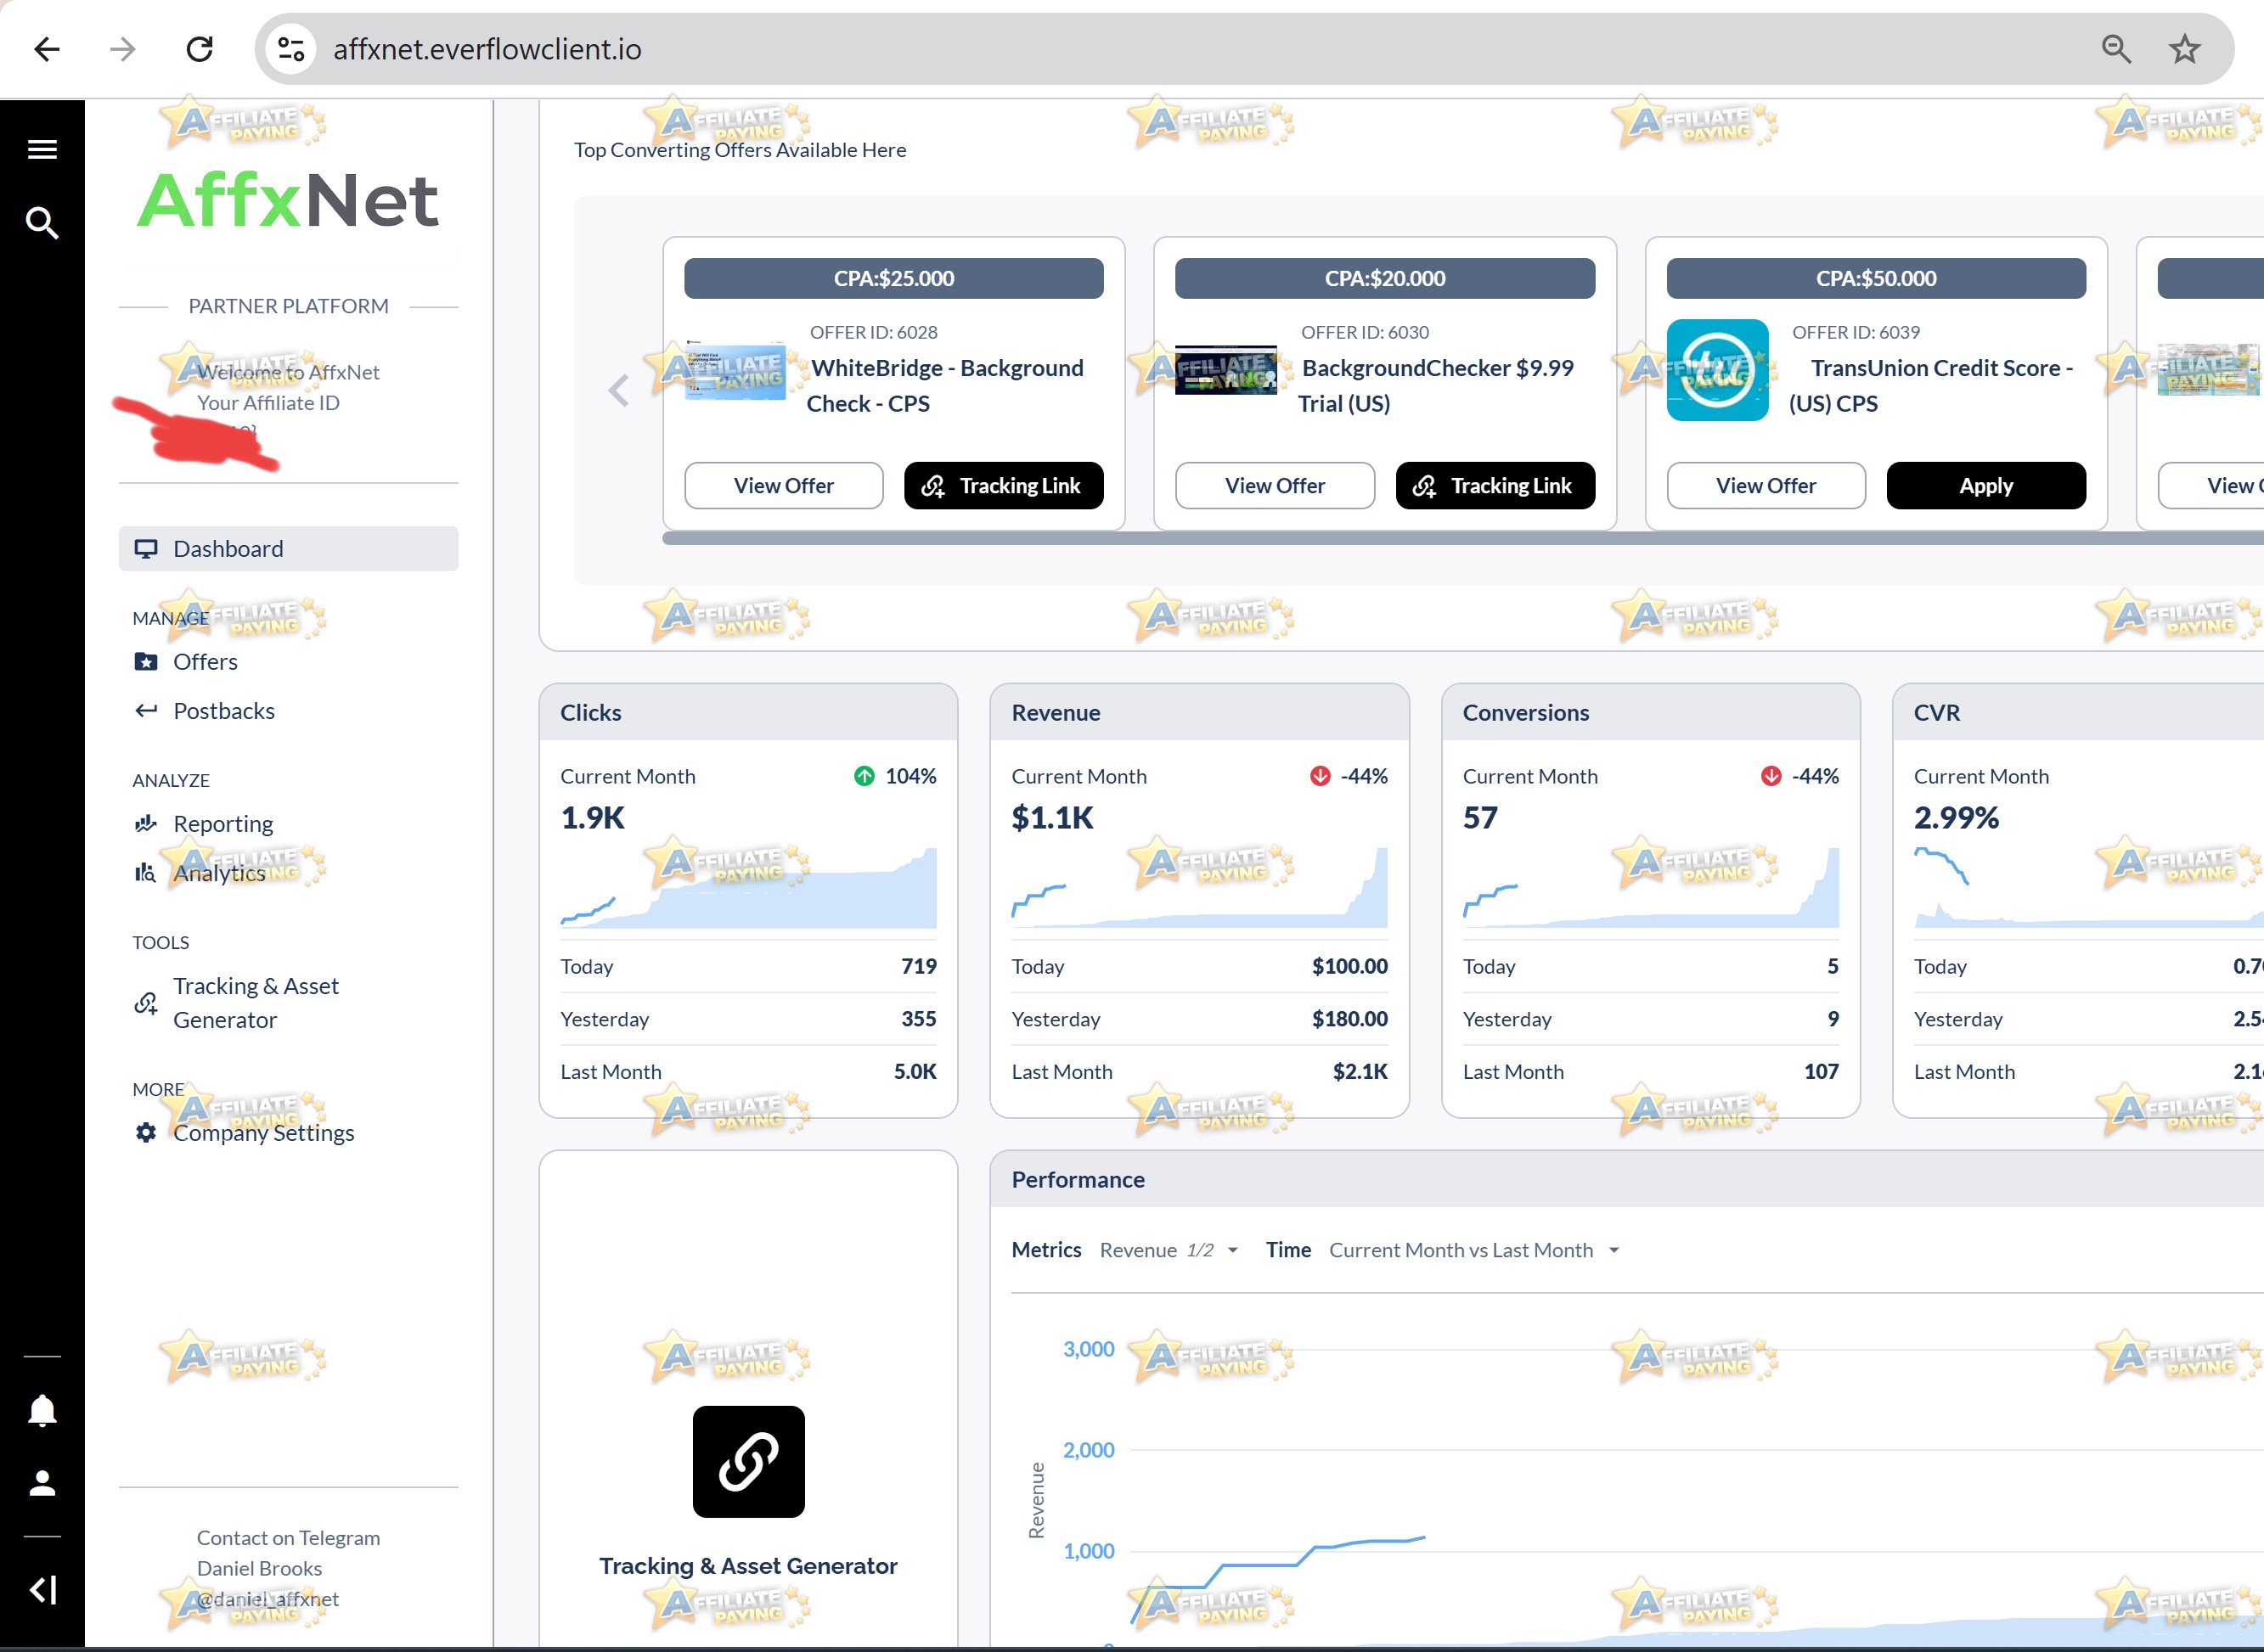View Offer for BackgroundChecker $9.99 Trial

tap(1275, 486)
